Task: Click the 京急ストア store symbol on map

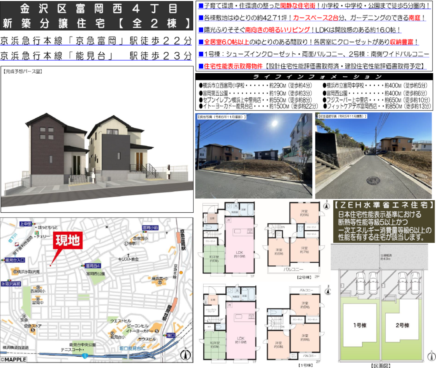Action: click(33, 330)
